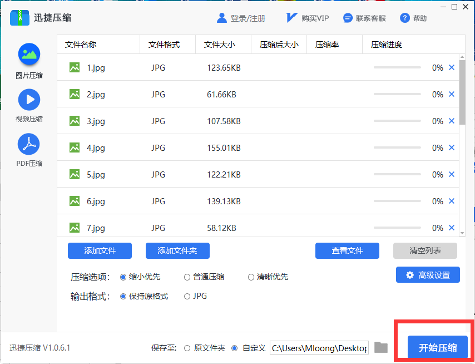Click 添加文件夹 button
475x364 pixels.
click(177, 250)
